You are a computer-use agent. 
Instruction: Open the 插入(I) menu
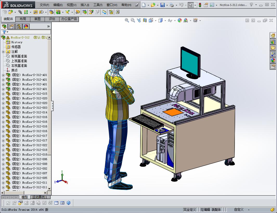[85, 5]
